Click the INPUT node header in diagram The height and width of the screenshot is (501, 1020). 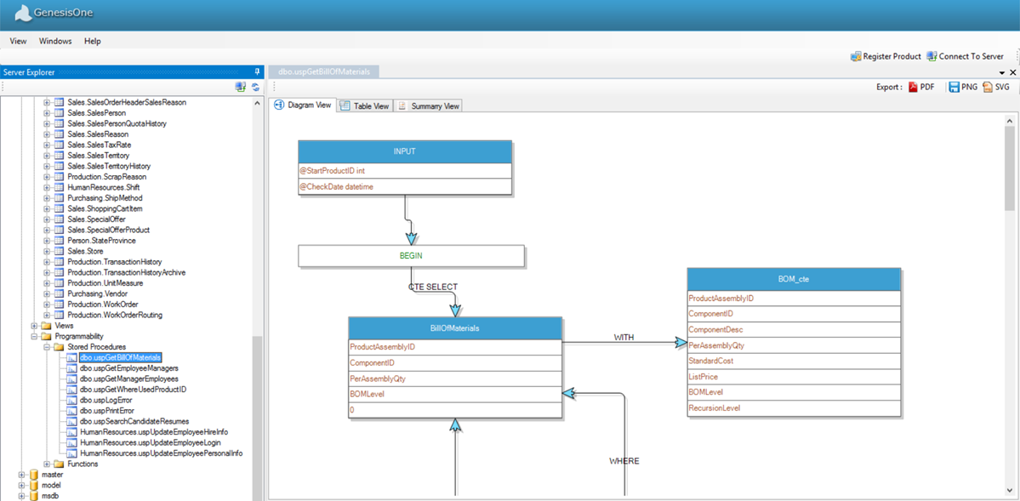point(405,151)
